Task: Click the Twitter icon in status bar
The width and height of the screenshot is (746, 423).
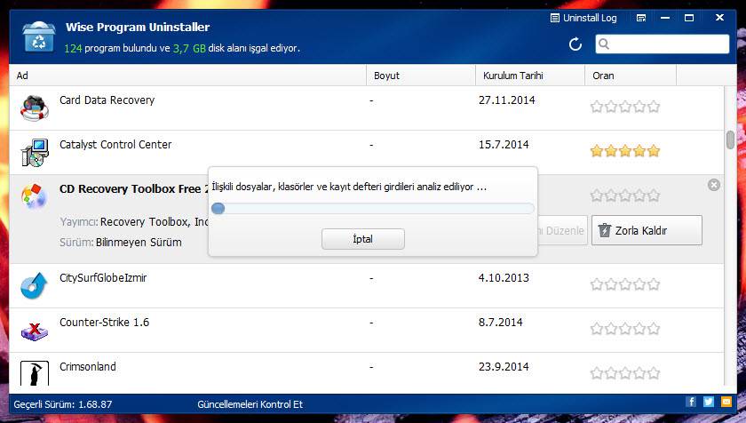Action: (x=708, y=403)
